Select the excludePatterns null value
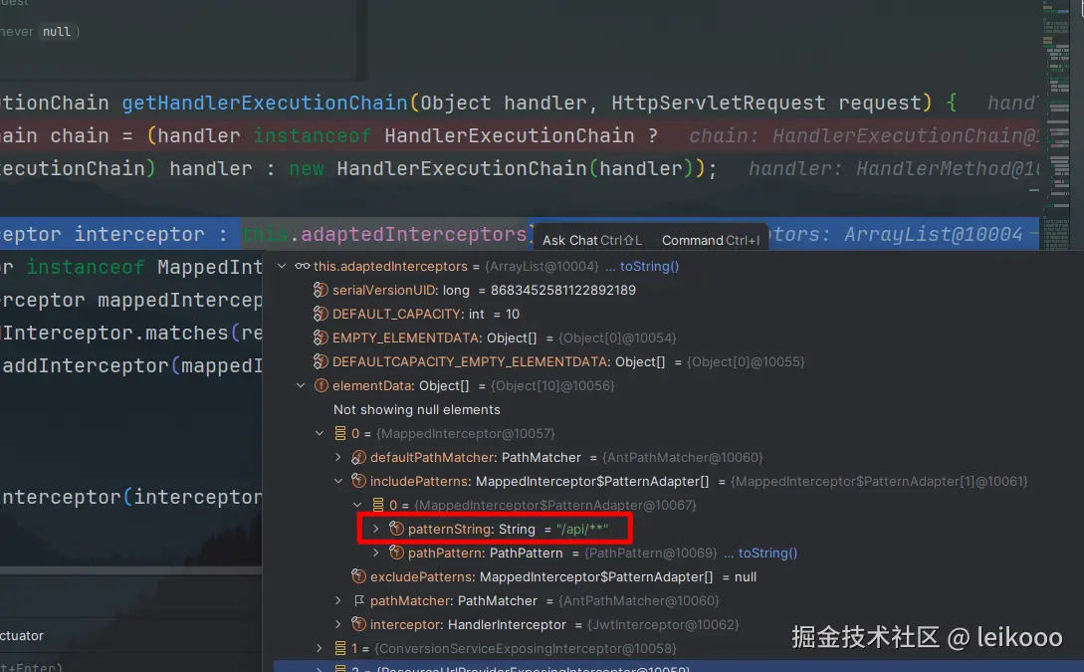This screenshot has height=672, width=1084. click(x=746, y=576)
